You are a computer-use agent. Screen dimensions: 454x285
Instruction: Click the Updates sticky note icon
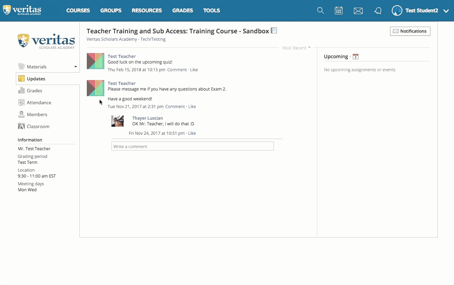click(x=21, y=79)
